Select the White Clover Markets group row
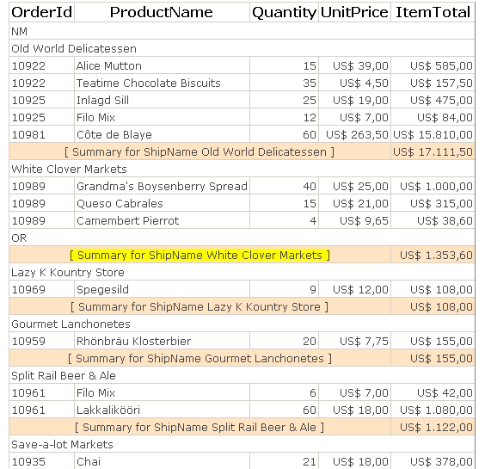This screenshot has width=485, height=469. (x=242, y=169)
